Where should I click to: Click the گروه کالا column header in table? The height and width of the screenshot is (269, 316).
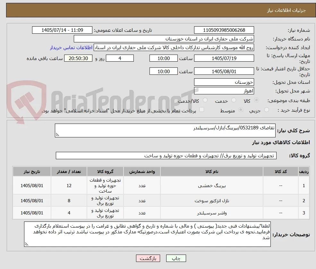(105, 172)
